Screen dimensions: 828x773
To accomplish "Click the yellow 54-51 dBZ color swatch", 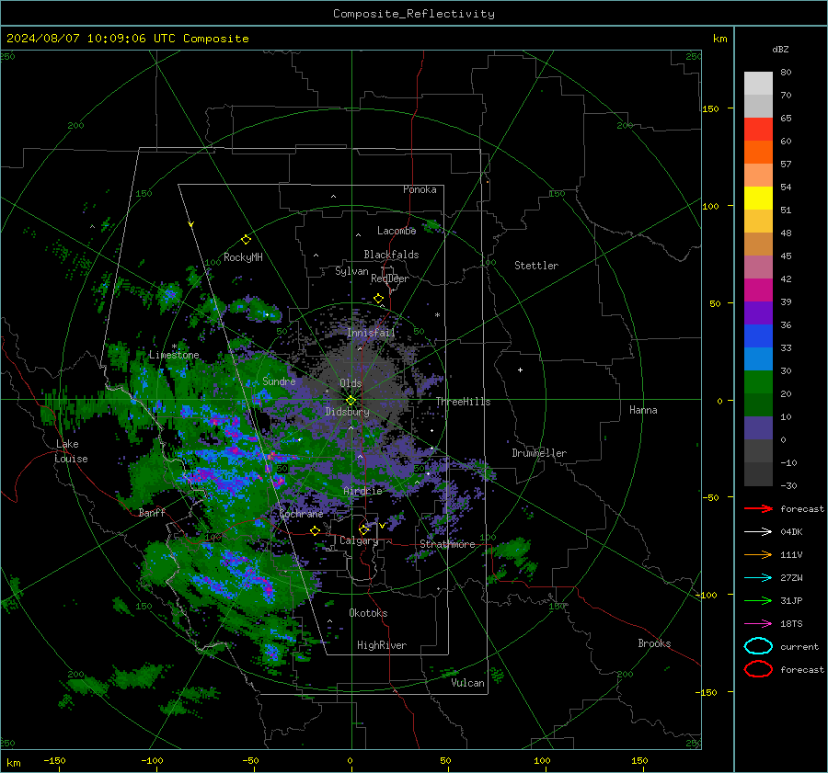I will point(758,199).
